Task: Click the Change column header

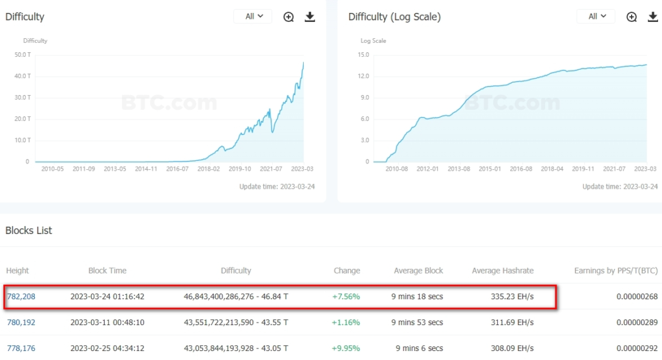Action: point(347,271)
